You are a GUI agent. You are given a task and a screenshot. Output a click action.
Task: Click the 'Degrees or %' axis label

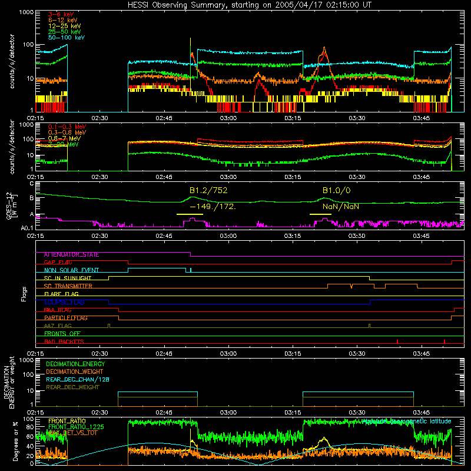pos(15,441)
